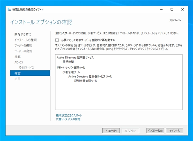Screen dimensions: 193x141
Task: Click the wizard icon in the title bar
Action: pos(9,9)
